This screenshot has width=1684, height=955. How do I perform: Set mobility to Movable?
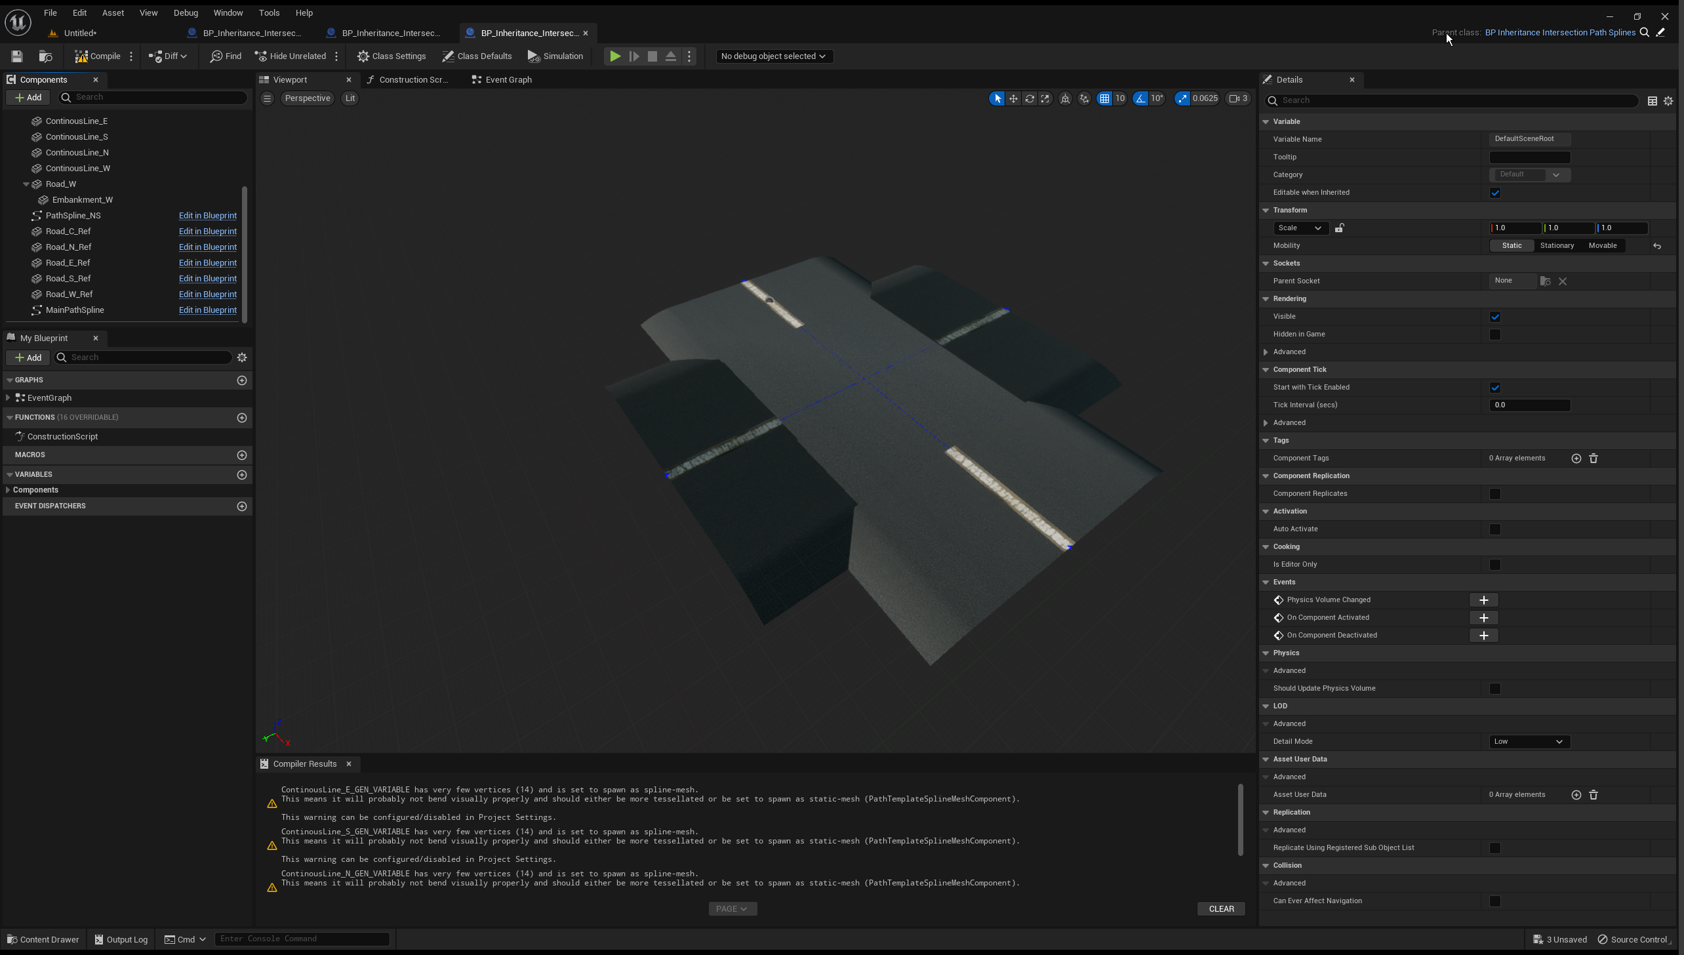[x=1602, y=246]
